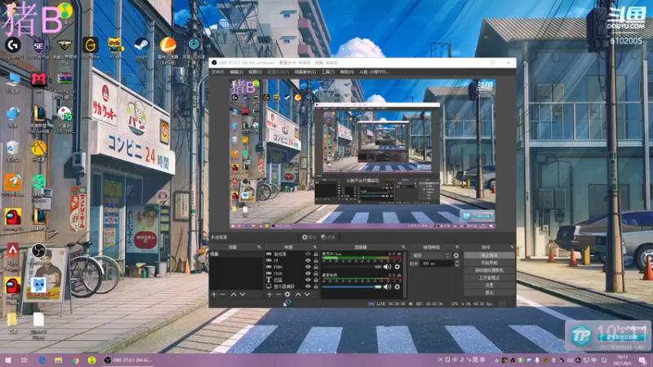The image size is (653, 367).
Task: Mute the Desktop Audio speaker icon
Action: click(x=387, y=287)
